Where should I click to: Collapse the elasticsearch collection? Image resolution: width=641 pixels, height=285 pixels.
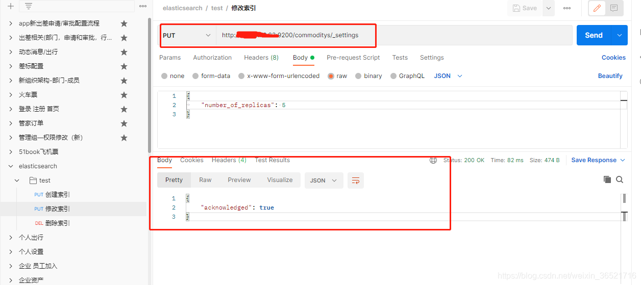tap(11, 166)
